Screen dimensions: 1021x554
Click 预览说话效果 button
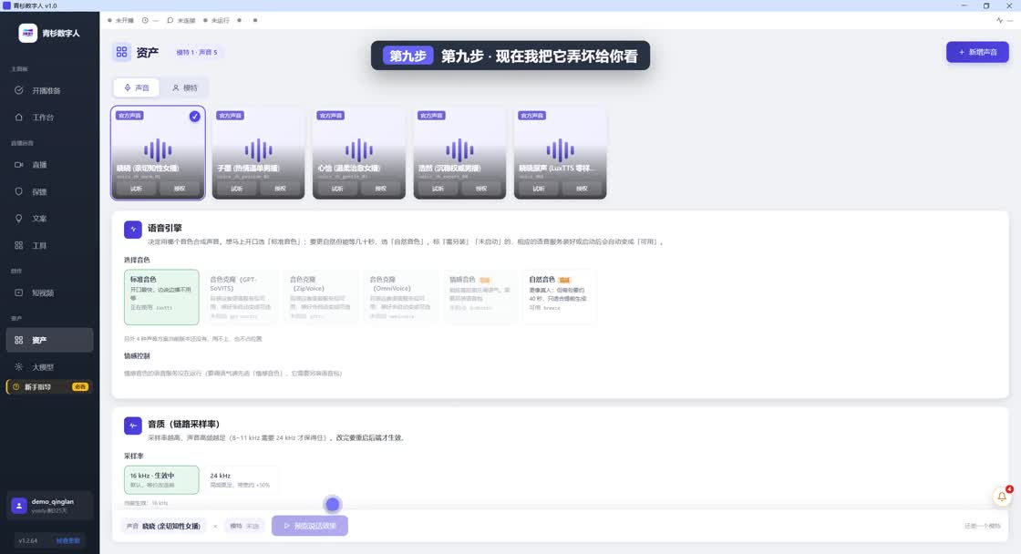tap(310, 526)
